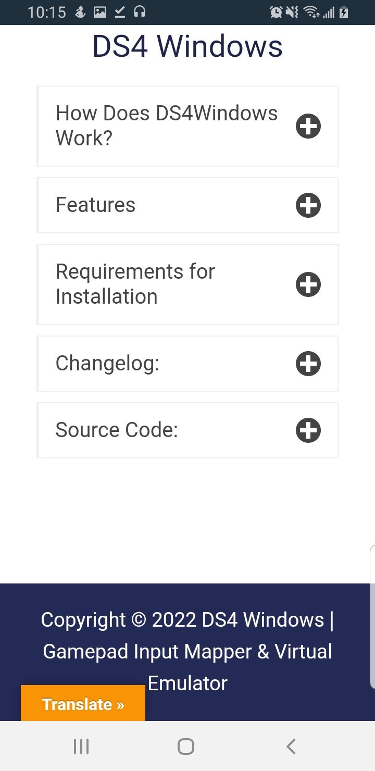Viewport: 375px width, 771px height.
Task: Expand How Does DS4Windows Work section
Action: 187,126
